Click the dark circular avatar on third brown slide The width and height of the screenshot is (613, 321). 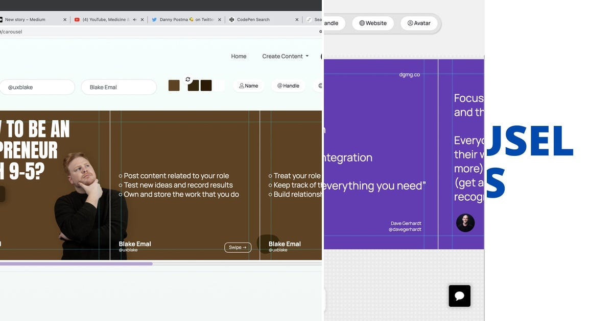(268, 244)
